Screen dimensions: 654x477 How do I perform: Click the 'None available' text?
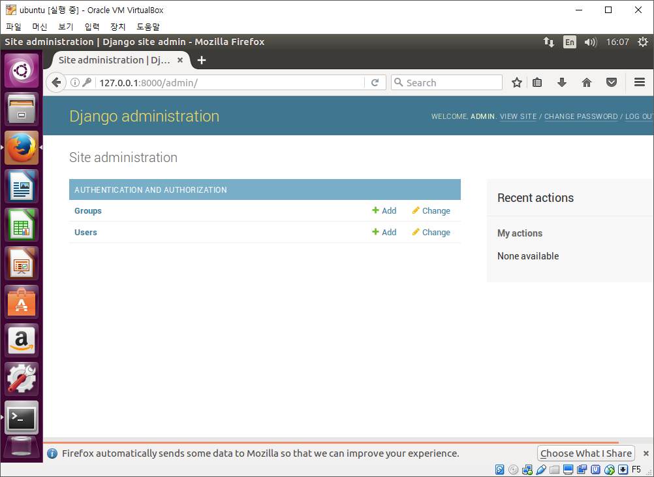click(x=528, y=256)
